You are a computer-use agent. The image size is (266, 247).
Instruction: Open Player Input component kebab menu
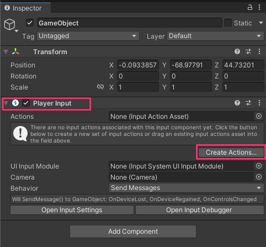coord(259,103)
